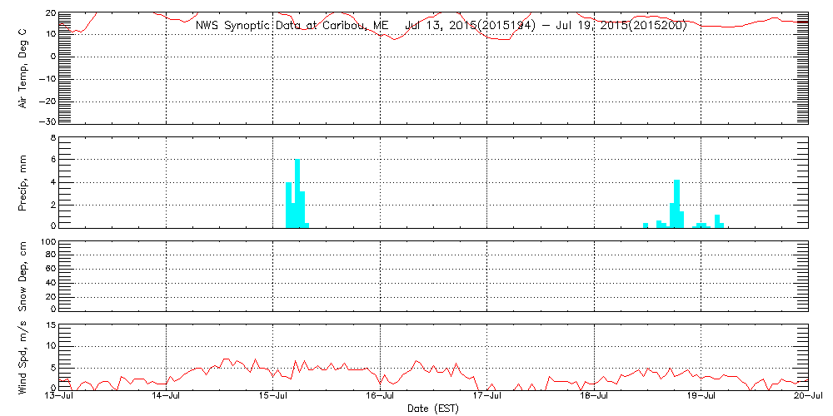
Task: Click the 19-Jul date tick label
Action: tap(701, 397)
